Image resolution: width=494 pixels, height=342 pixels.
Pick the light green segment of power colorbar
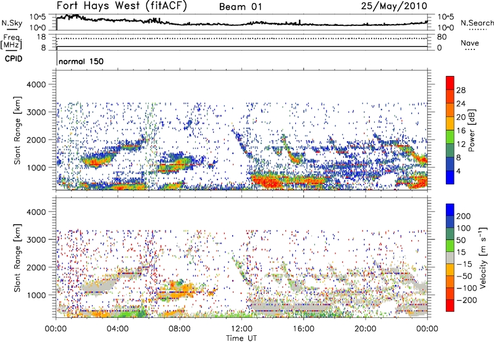pyautogui.click(x=450, y=137)
